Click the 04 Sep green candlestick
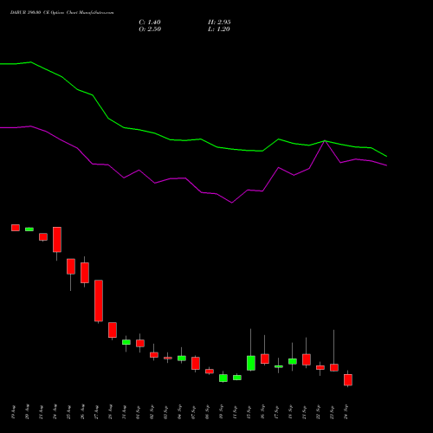 [182, 359]
